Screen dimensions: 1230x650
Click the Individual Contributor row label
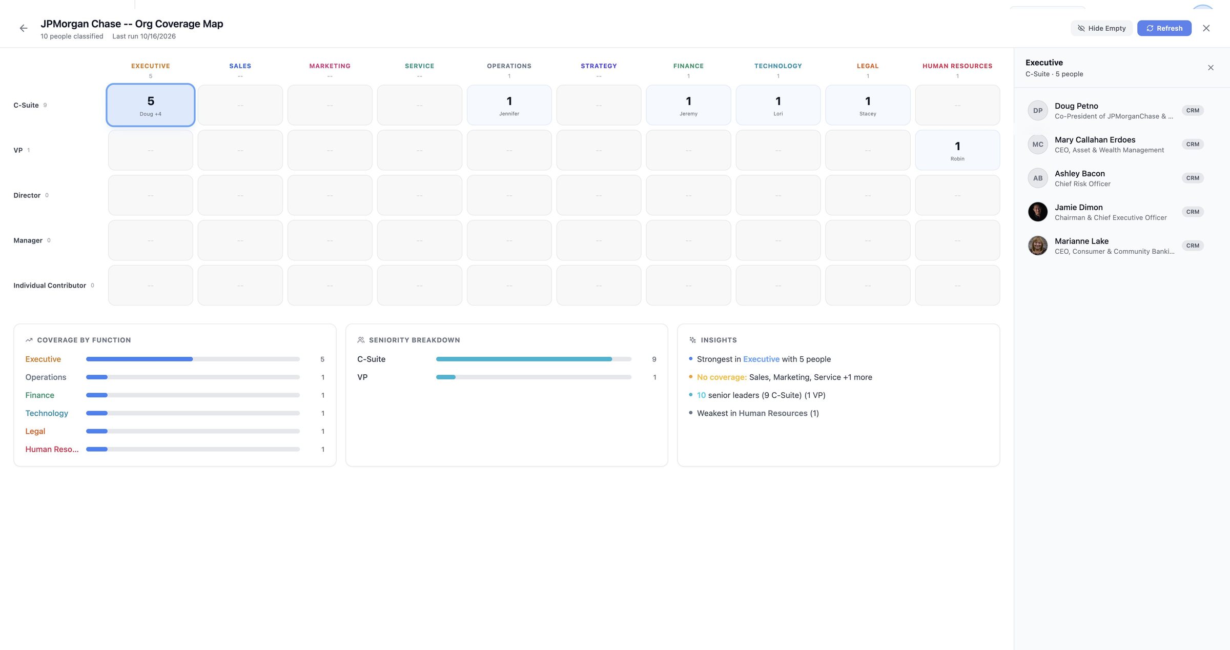click(50, 286)
